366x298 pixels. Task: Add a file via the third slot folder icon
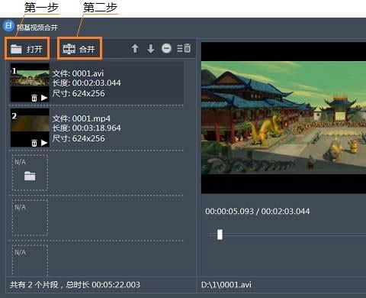30,176
